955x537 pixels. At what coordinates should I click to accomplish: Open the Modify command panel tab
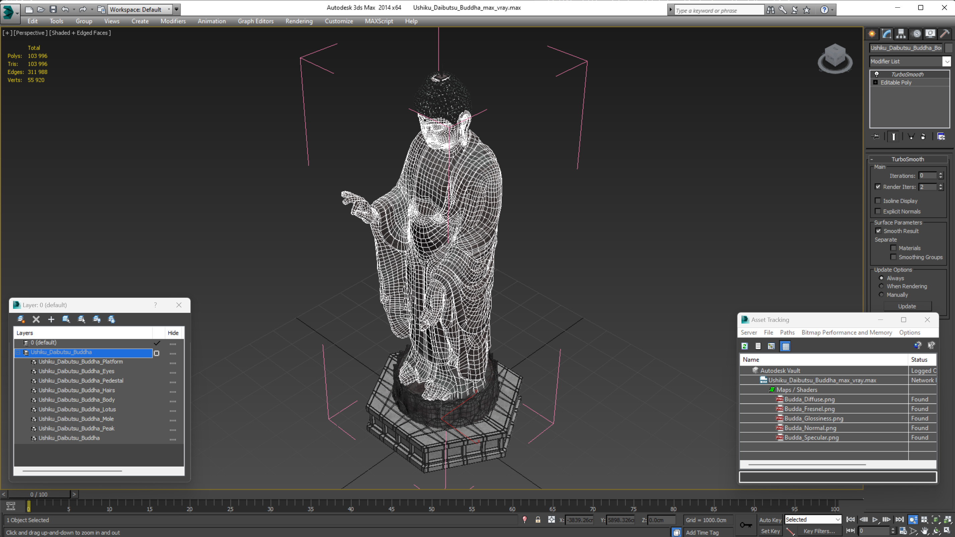(886, 34)
